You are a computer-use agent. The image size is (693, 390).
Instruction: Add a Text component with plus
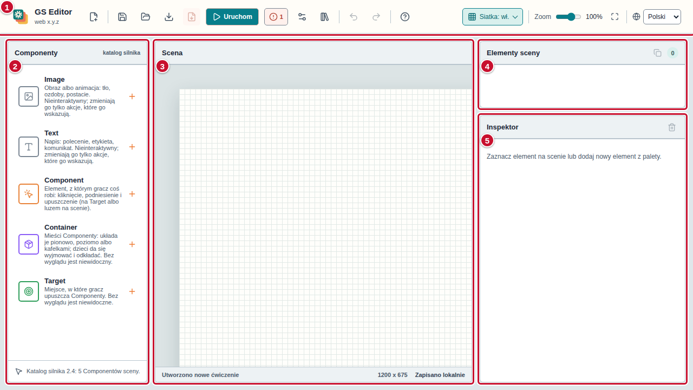coord(132,147)
